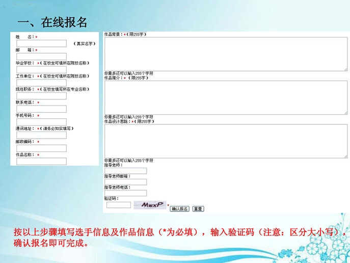Click the 指导老师邮箱 input box
This screenshot has width=350, height=263.
coord(125,182)
